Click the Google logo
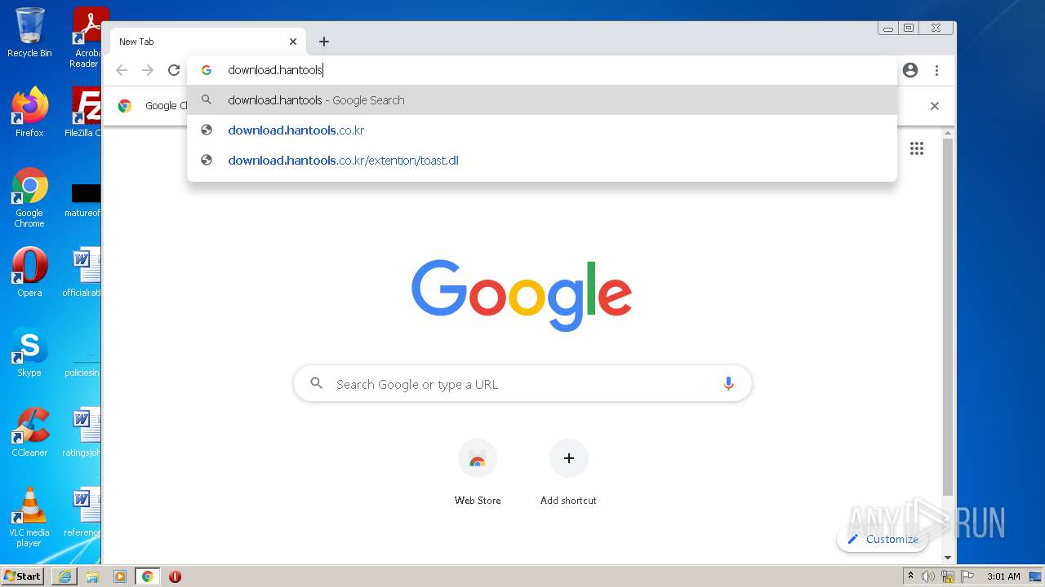 (x=522, y=295)
